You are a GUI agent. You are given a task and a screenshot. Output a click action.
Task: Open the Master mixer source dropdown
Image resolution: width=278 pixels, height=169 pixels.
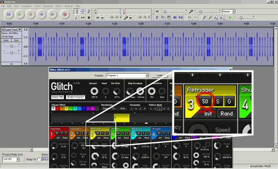tap(234, 12)
